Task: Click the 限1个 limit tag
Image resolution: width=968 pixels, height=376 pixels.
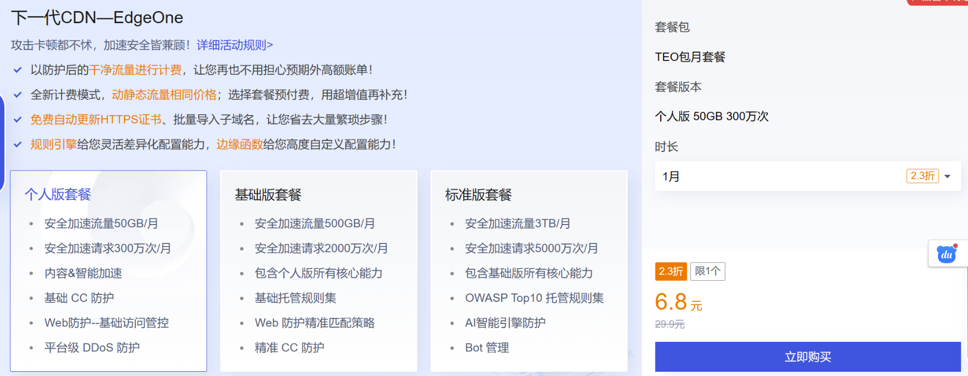Action: [708, 271]
